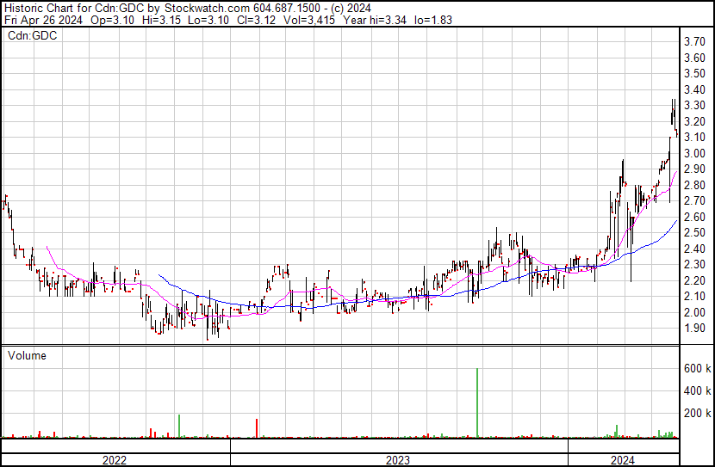Image resolution: width=715 pixels, height=467 pixels.
Task: Select the 400 k volume axis label
Action: click(x=697, y=390)
